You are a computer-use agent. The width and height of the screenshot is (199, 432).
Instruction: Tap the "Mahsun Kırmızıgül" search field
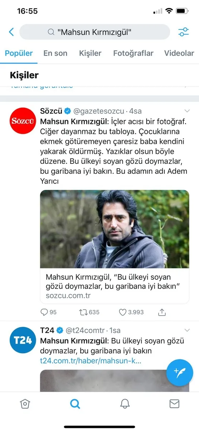click(95, 32)
